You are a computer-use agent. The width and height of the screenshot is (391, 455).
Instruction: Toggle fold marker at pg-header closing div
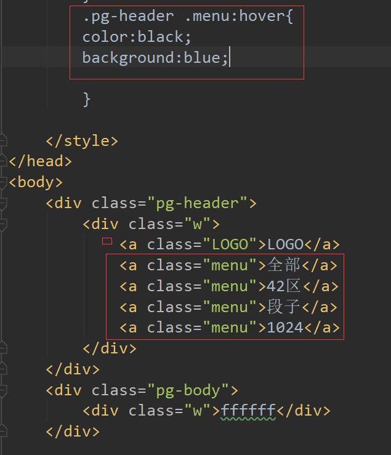click(x=3, y=369)
